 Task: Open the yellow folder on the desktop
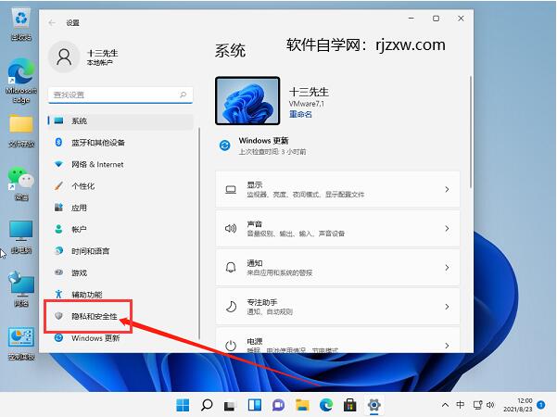coord(21,131)
